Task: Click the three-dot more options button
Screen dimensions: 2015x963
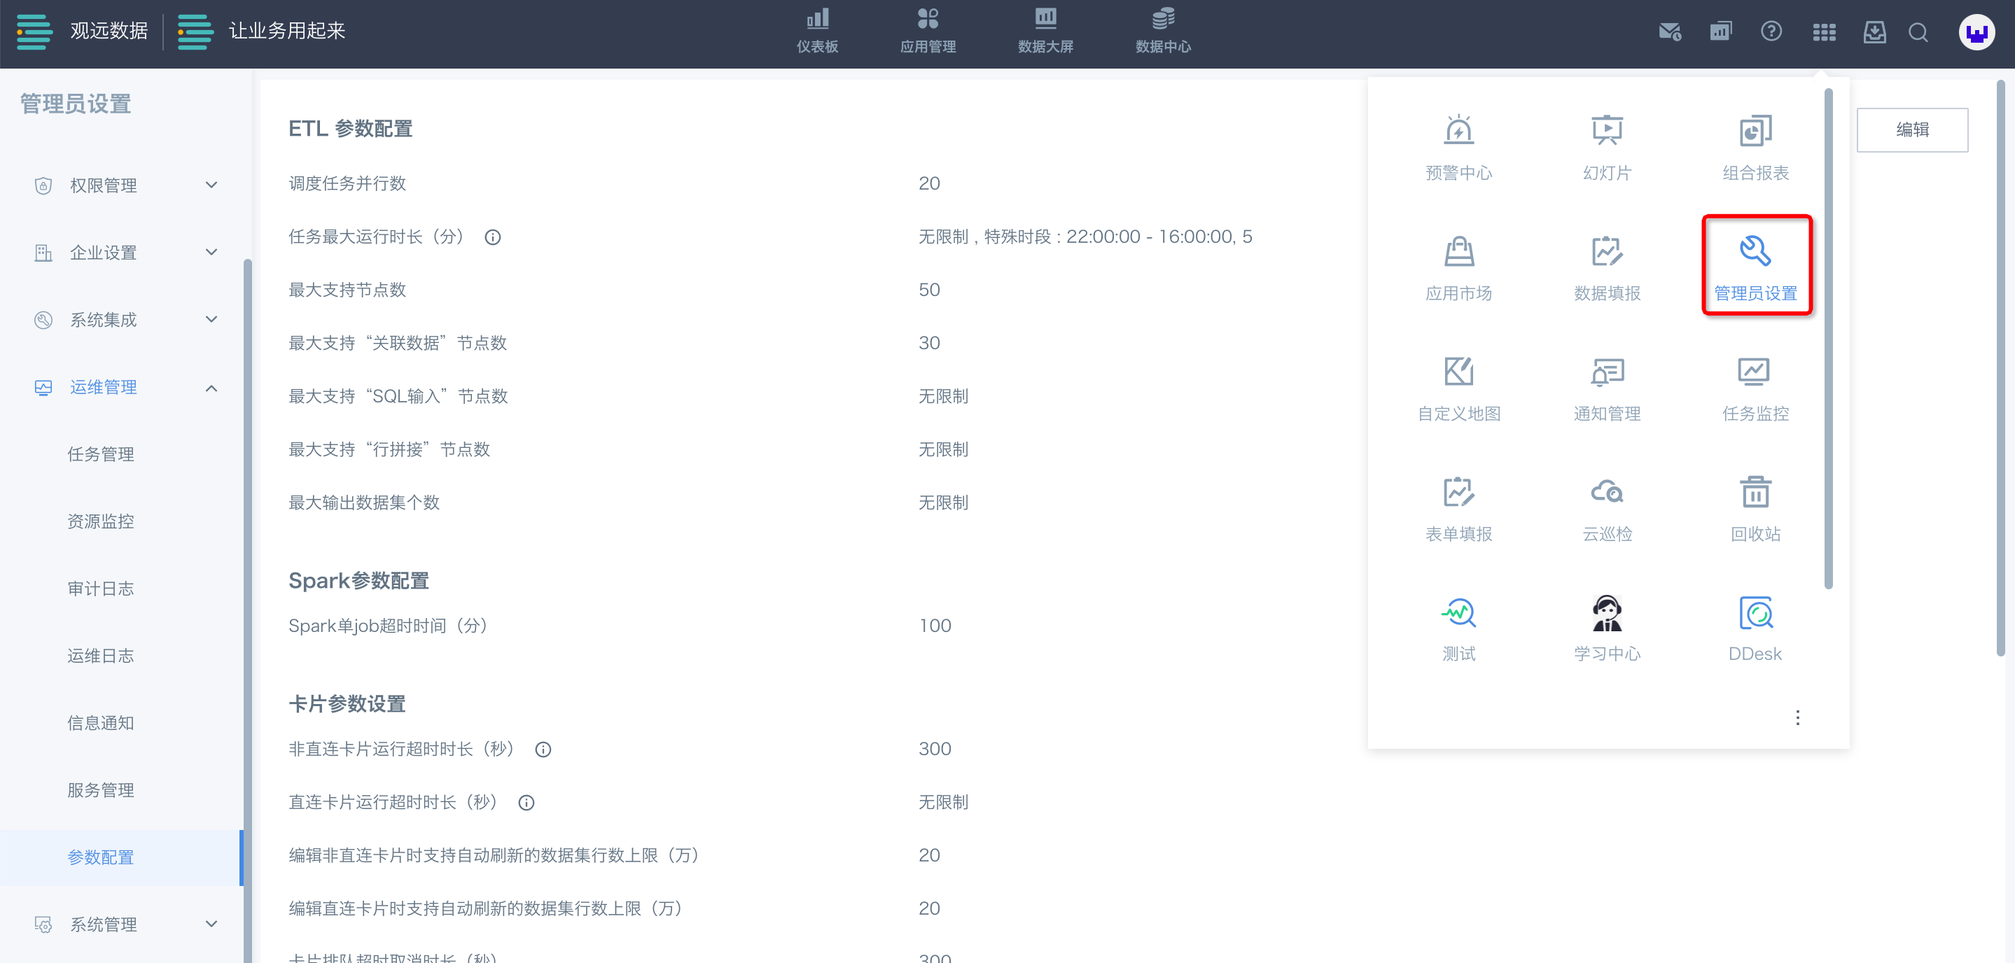Action: click(1797, 717)
